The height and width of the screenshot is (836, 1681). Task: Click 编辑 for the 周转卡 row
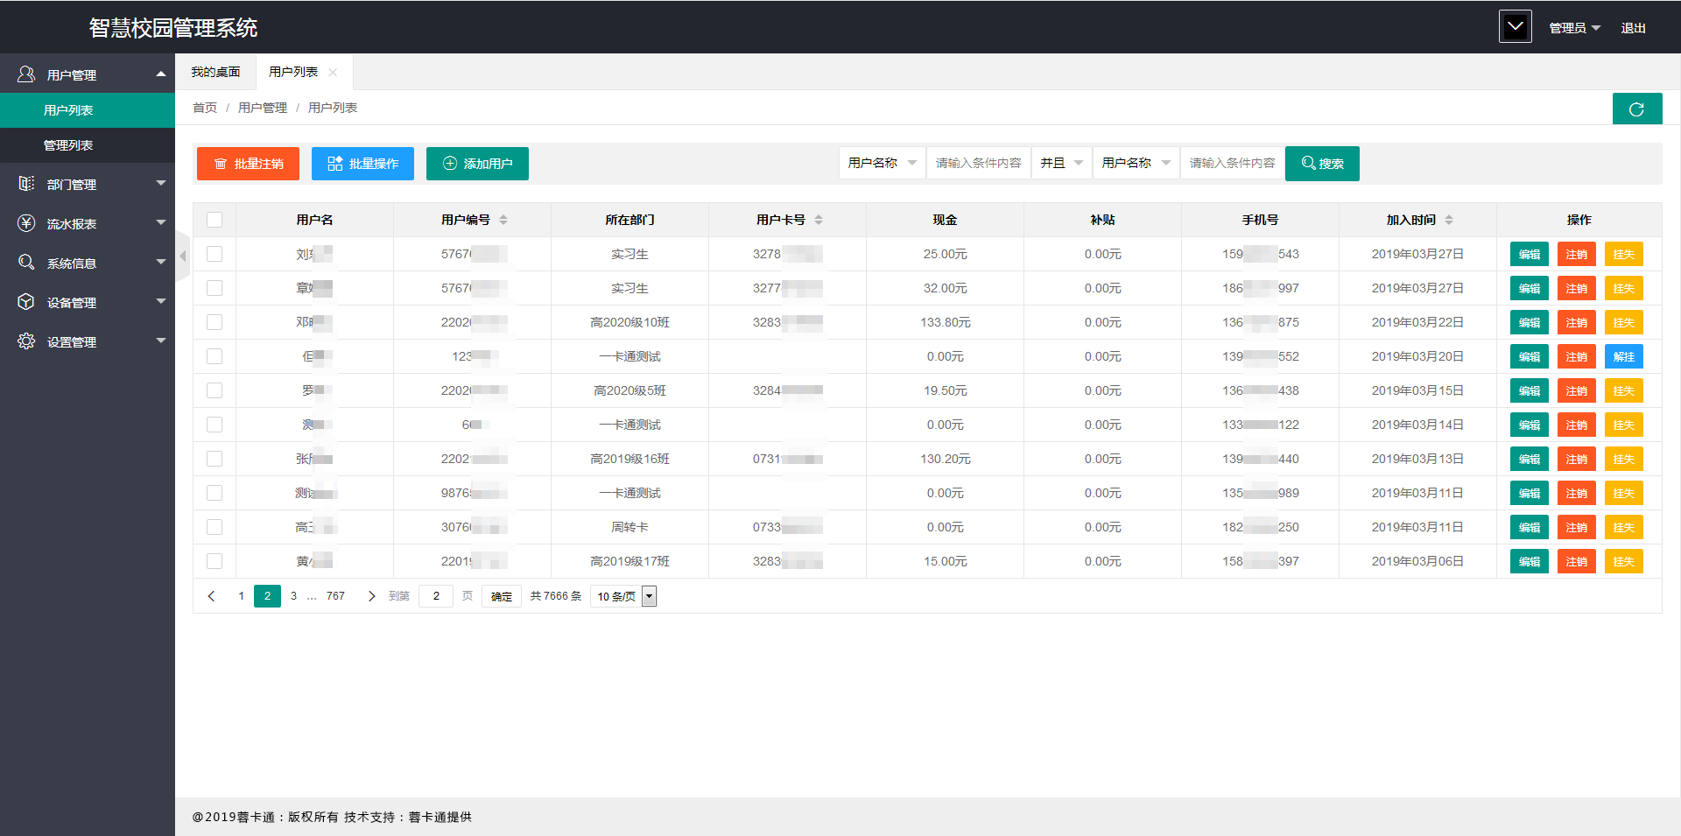pyautogui.click(x=1530, y=527)
